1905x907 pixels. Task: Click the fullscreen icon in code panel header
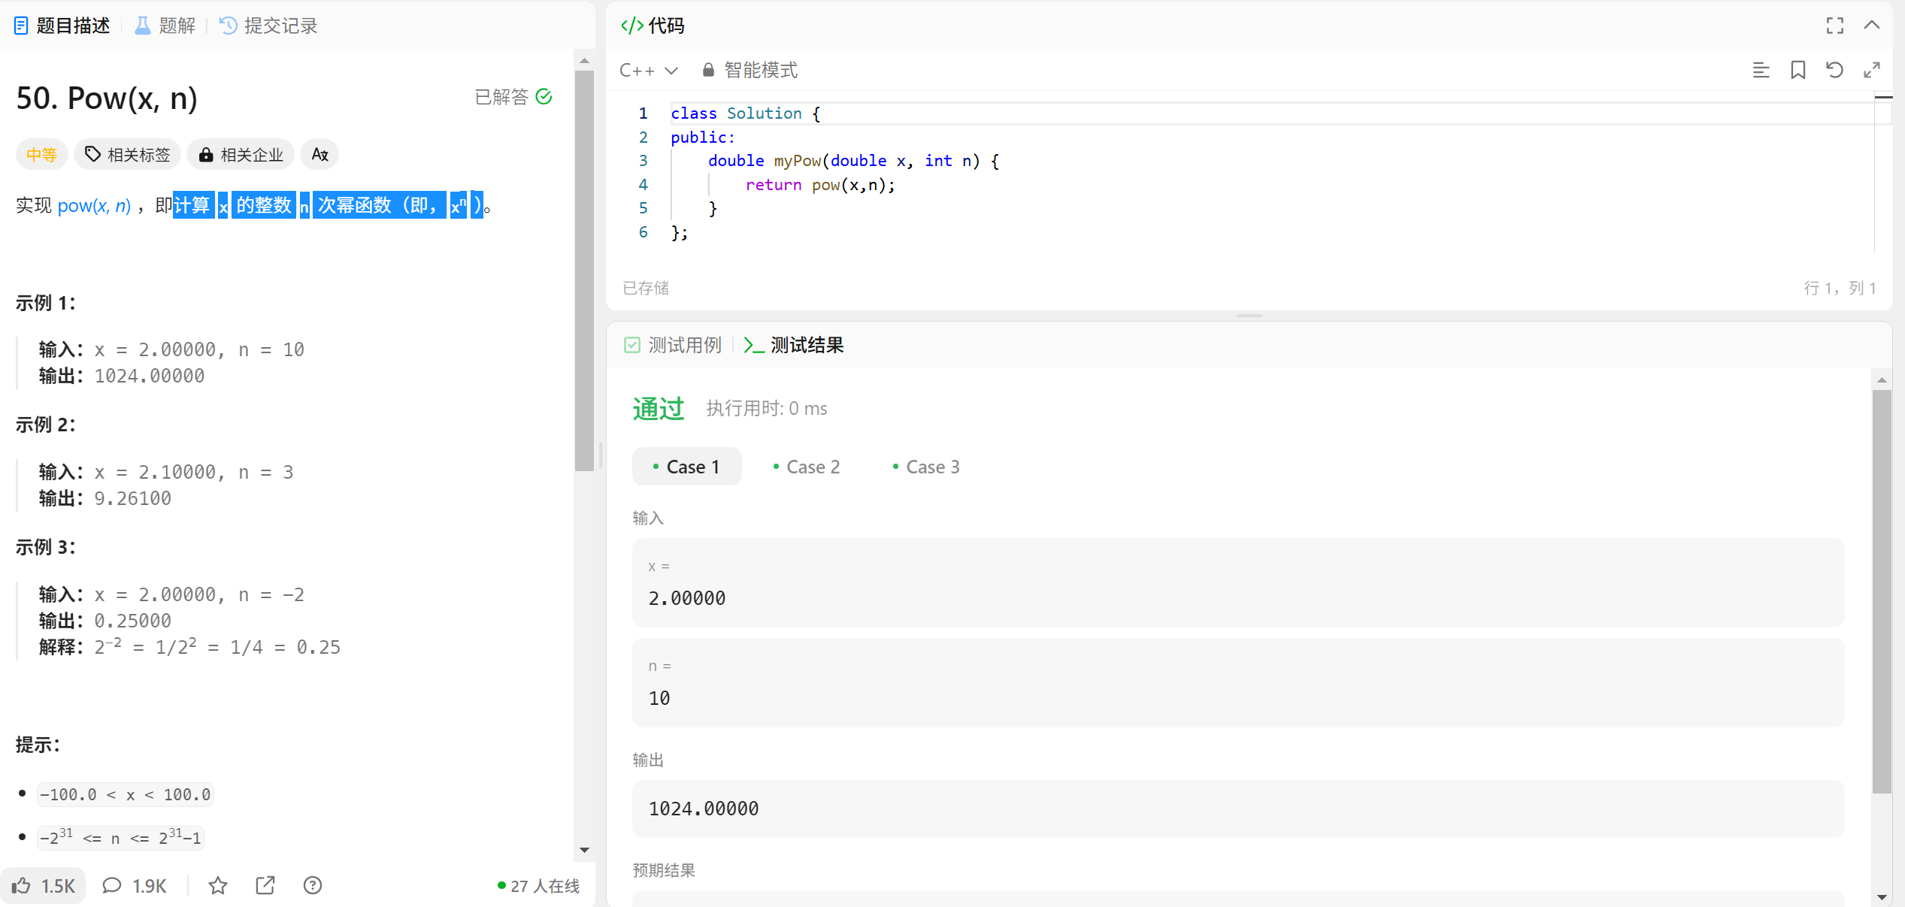point(1834,26)
